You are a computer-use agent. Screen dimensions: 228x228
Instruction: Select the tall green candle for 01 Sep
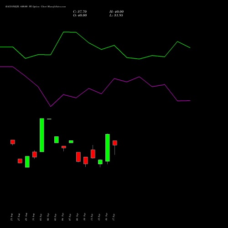tap(42, 135)
